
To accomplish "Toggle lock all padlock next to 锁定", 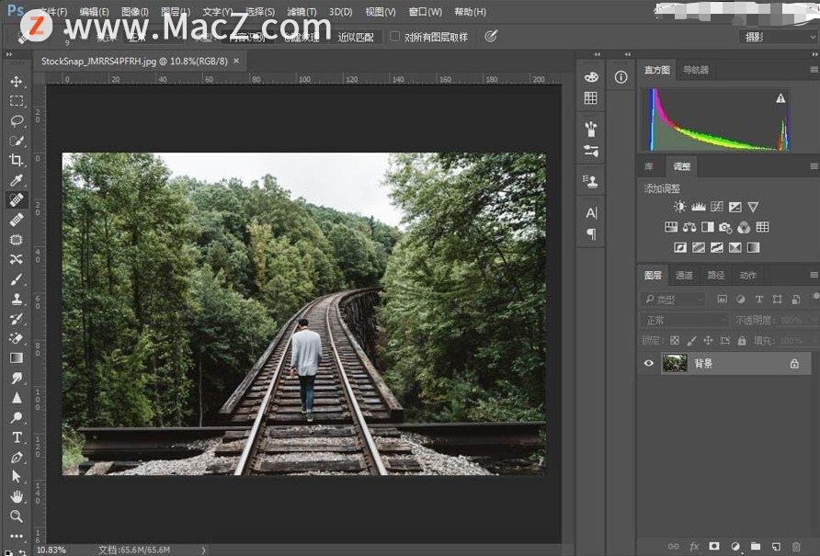I will [742, 341].
